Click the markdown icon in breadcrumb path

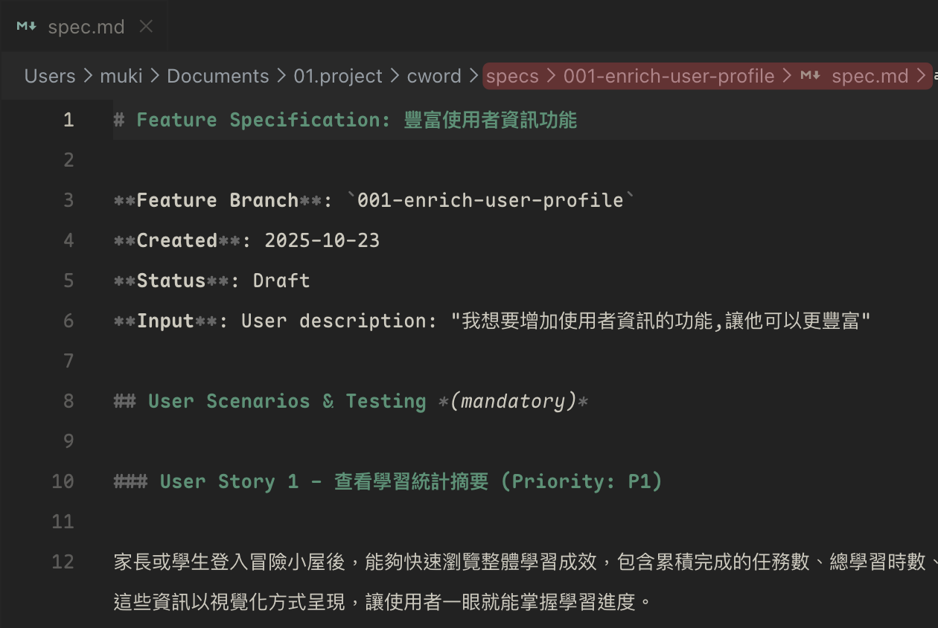(811, 76)
